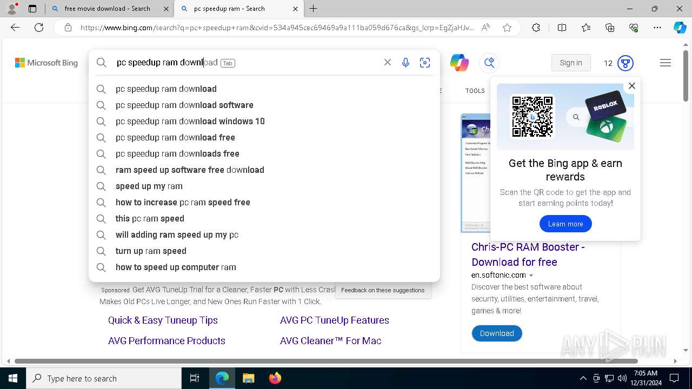Open Chris-PC RAM Booster link
The width and height of the screenshot is (692, 389).
coord(528,254)
